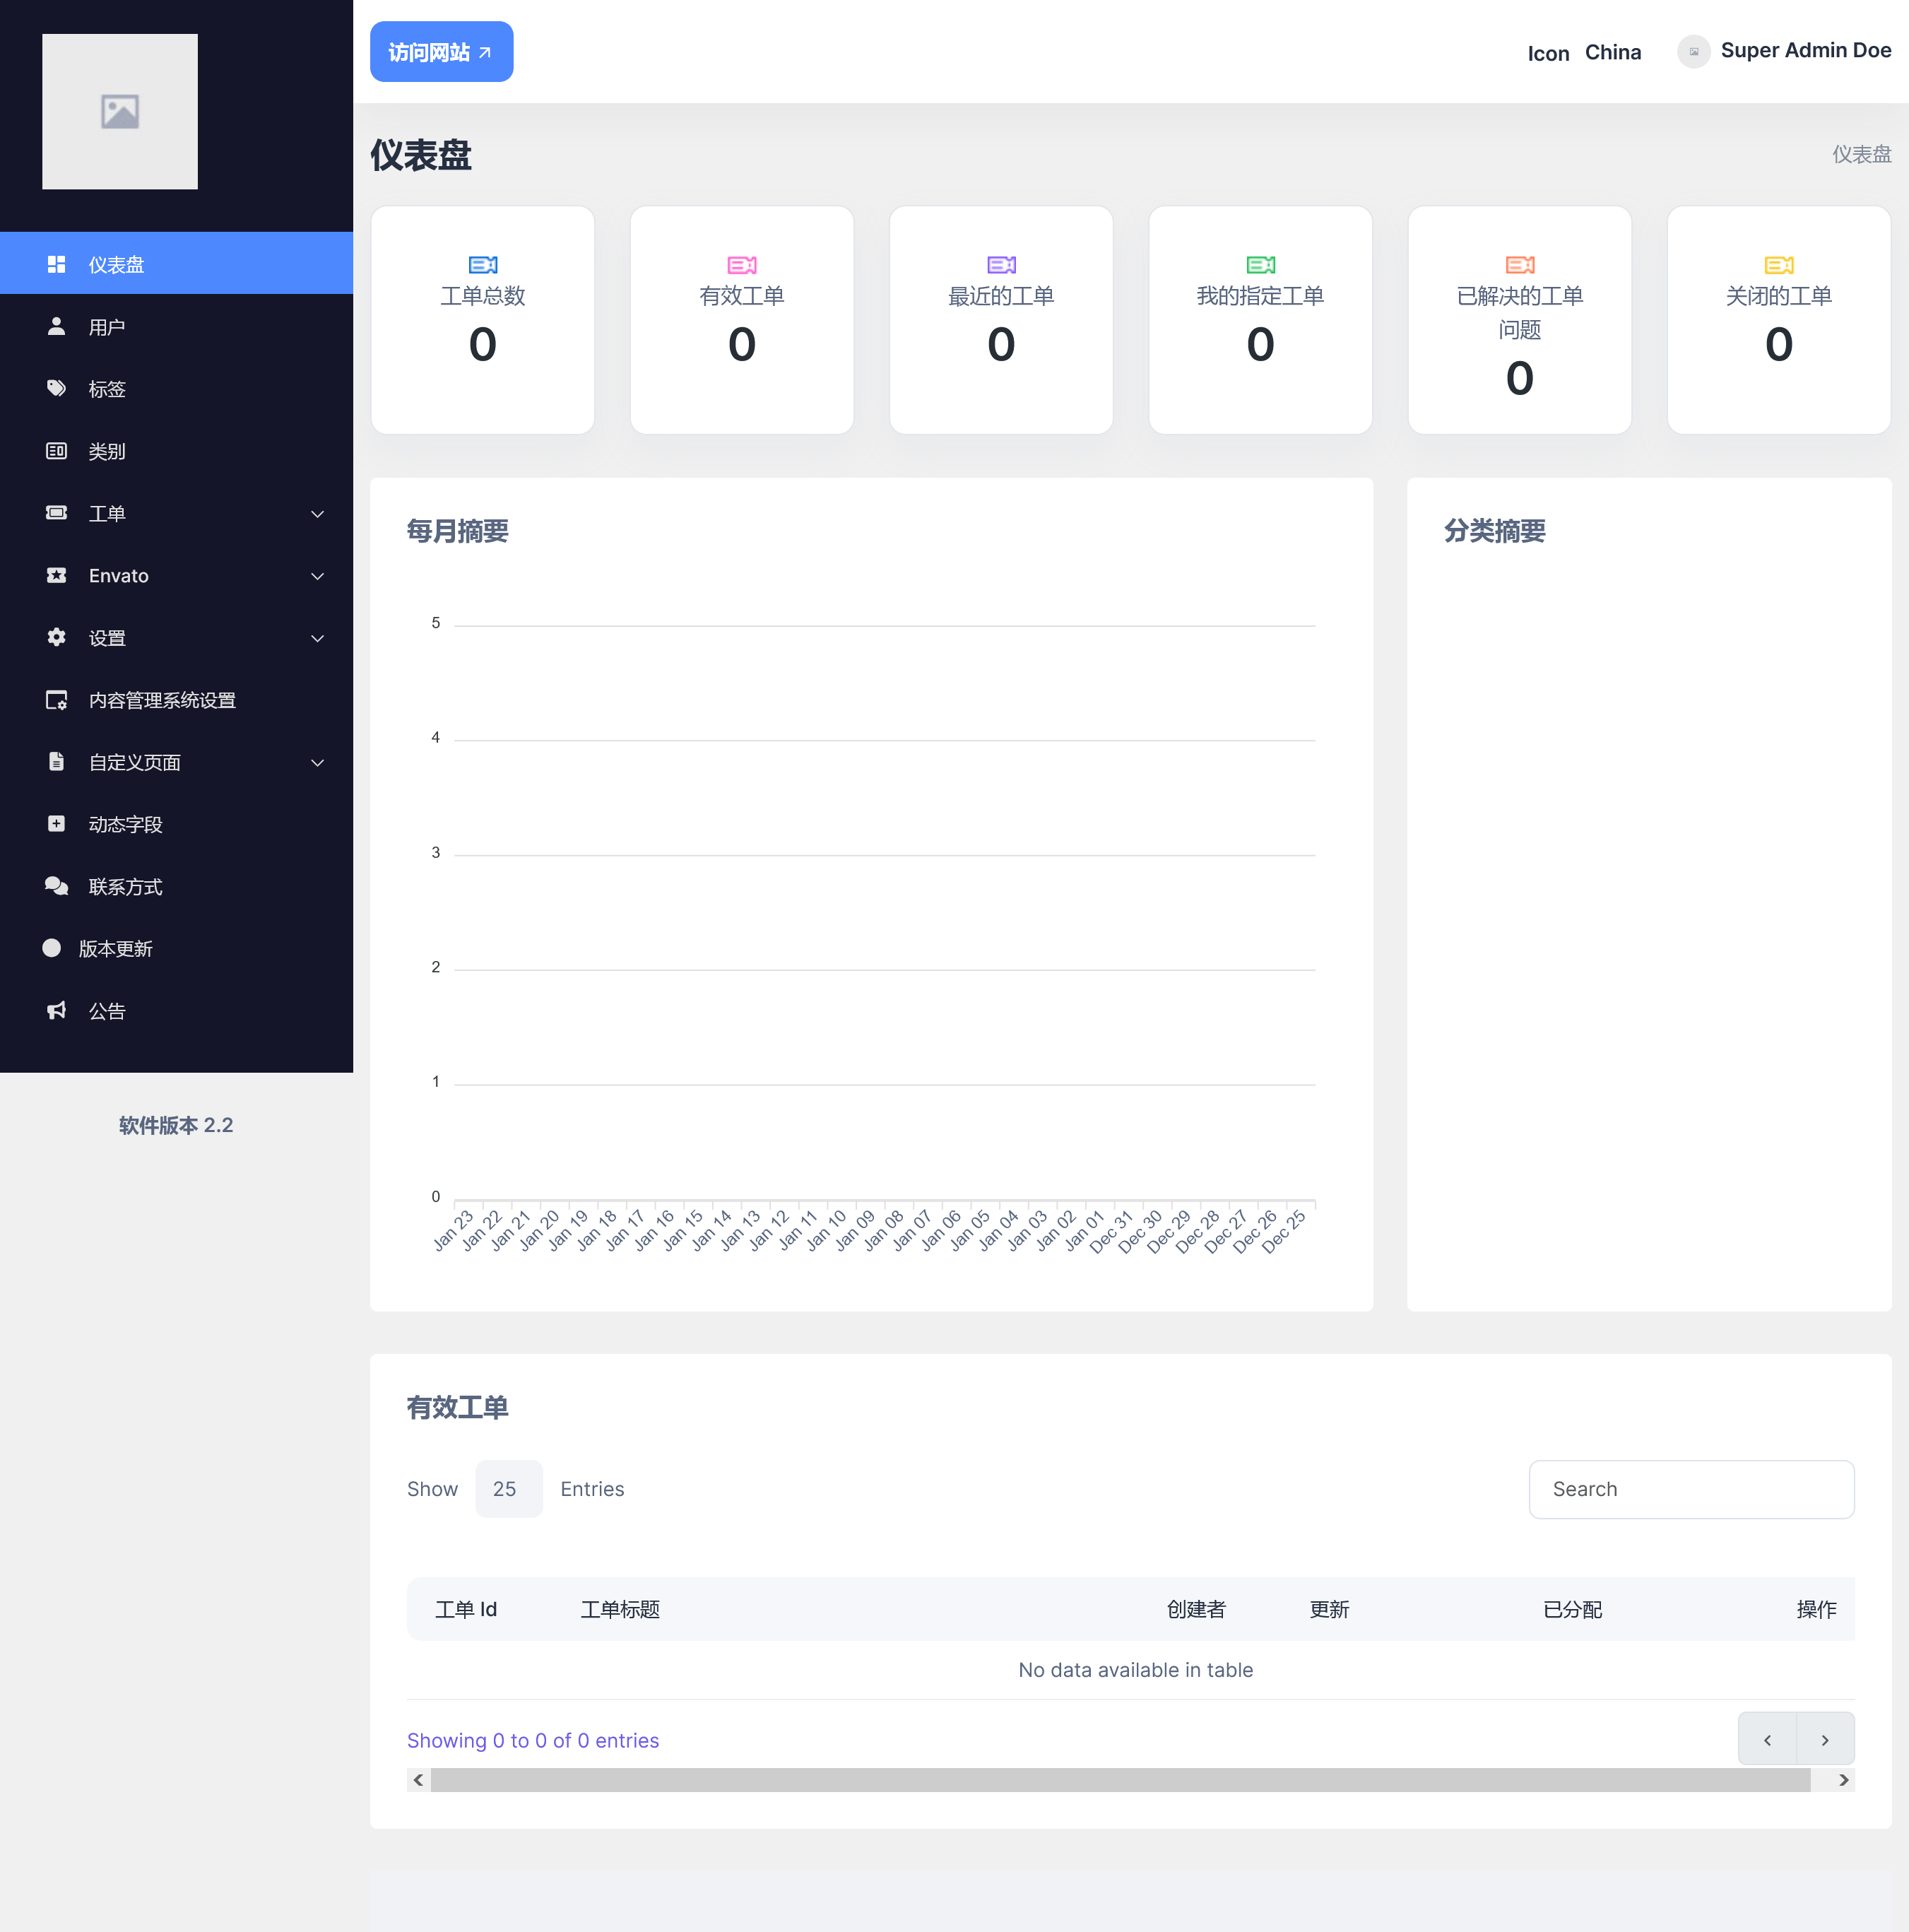Open the 版本更新 menu item

(x=115, y=948)
